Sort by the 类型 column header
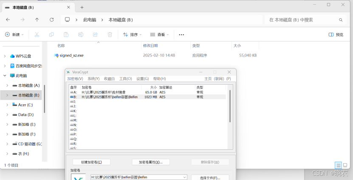The image size is (353, 180). click(x=196, y=46)
